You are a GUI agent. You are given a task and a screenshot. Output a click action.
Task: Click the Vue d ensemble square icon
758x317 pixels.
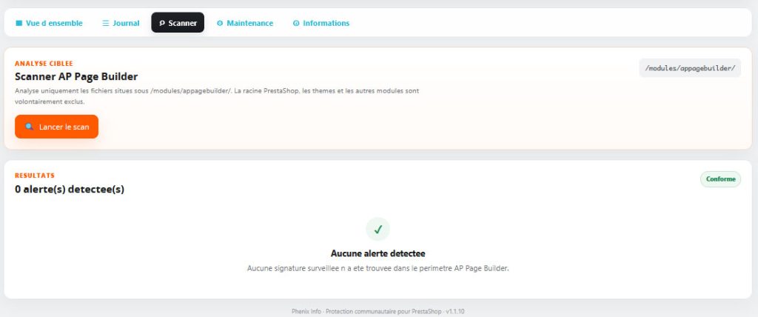point(19,23)
